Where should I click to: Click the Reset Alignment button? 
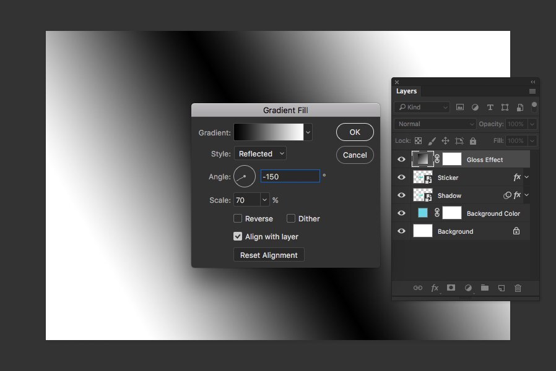(x=269, y=255)
